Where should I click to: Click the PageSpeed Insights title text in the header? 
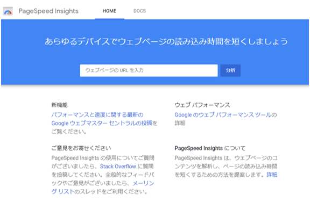[x=48, y=11]
